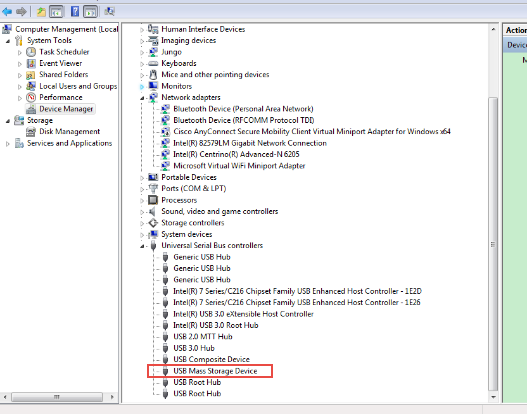Select the Computer Management (Local) root node

pyautogui.click(x=67, y=29)
